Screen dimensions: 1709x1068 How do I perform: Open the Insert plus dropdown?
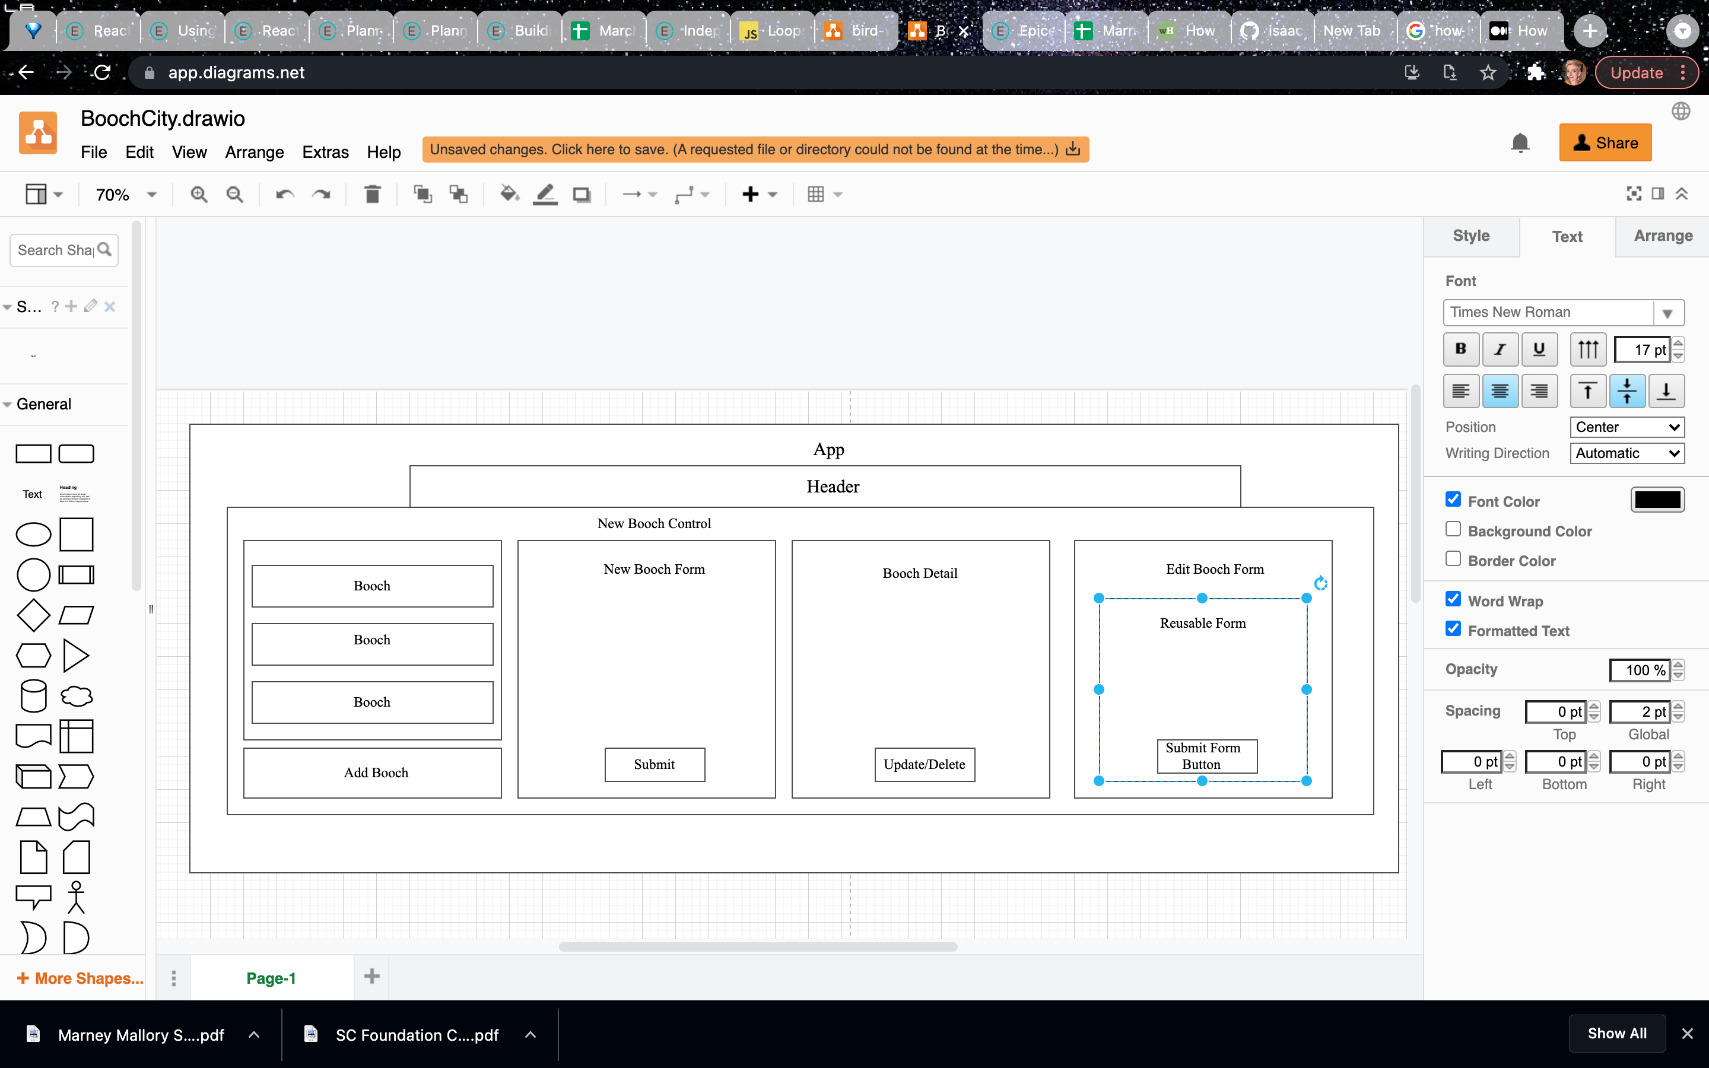[x=759, y=194]
